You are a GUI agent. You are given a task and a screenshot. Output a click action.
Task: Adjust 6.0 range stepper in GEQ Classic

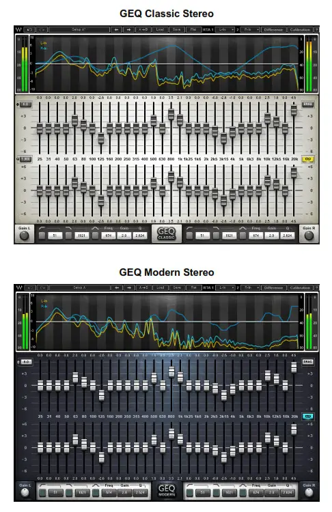pyautogui.click(x=26, y=104)
